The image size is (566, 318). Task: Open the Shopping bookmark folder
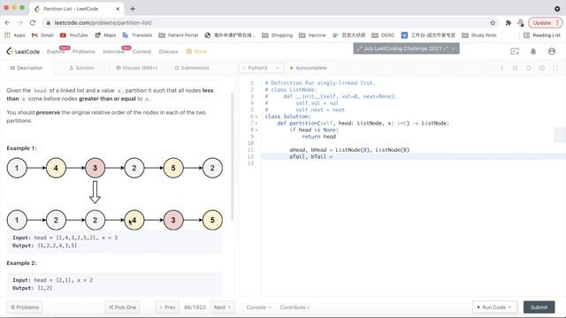[277, 35]
